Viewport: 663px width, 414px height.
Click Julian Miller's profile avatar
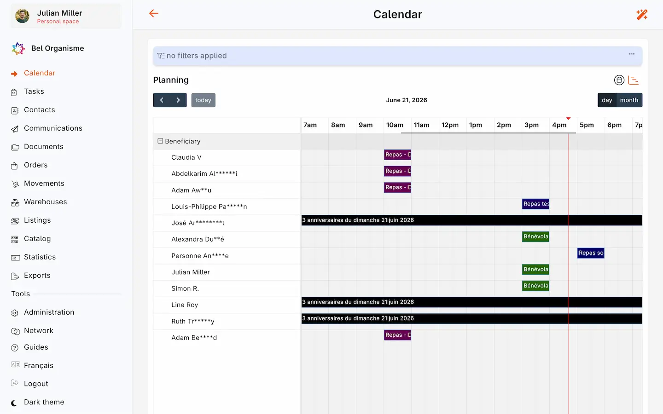click(x=22, y=16)
